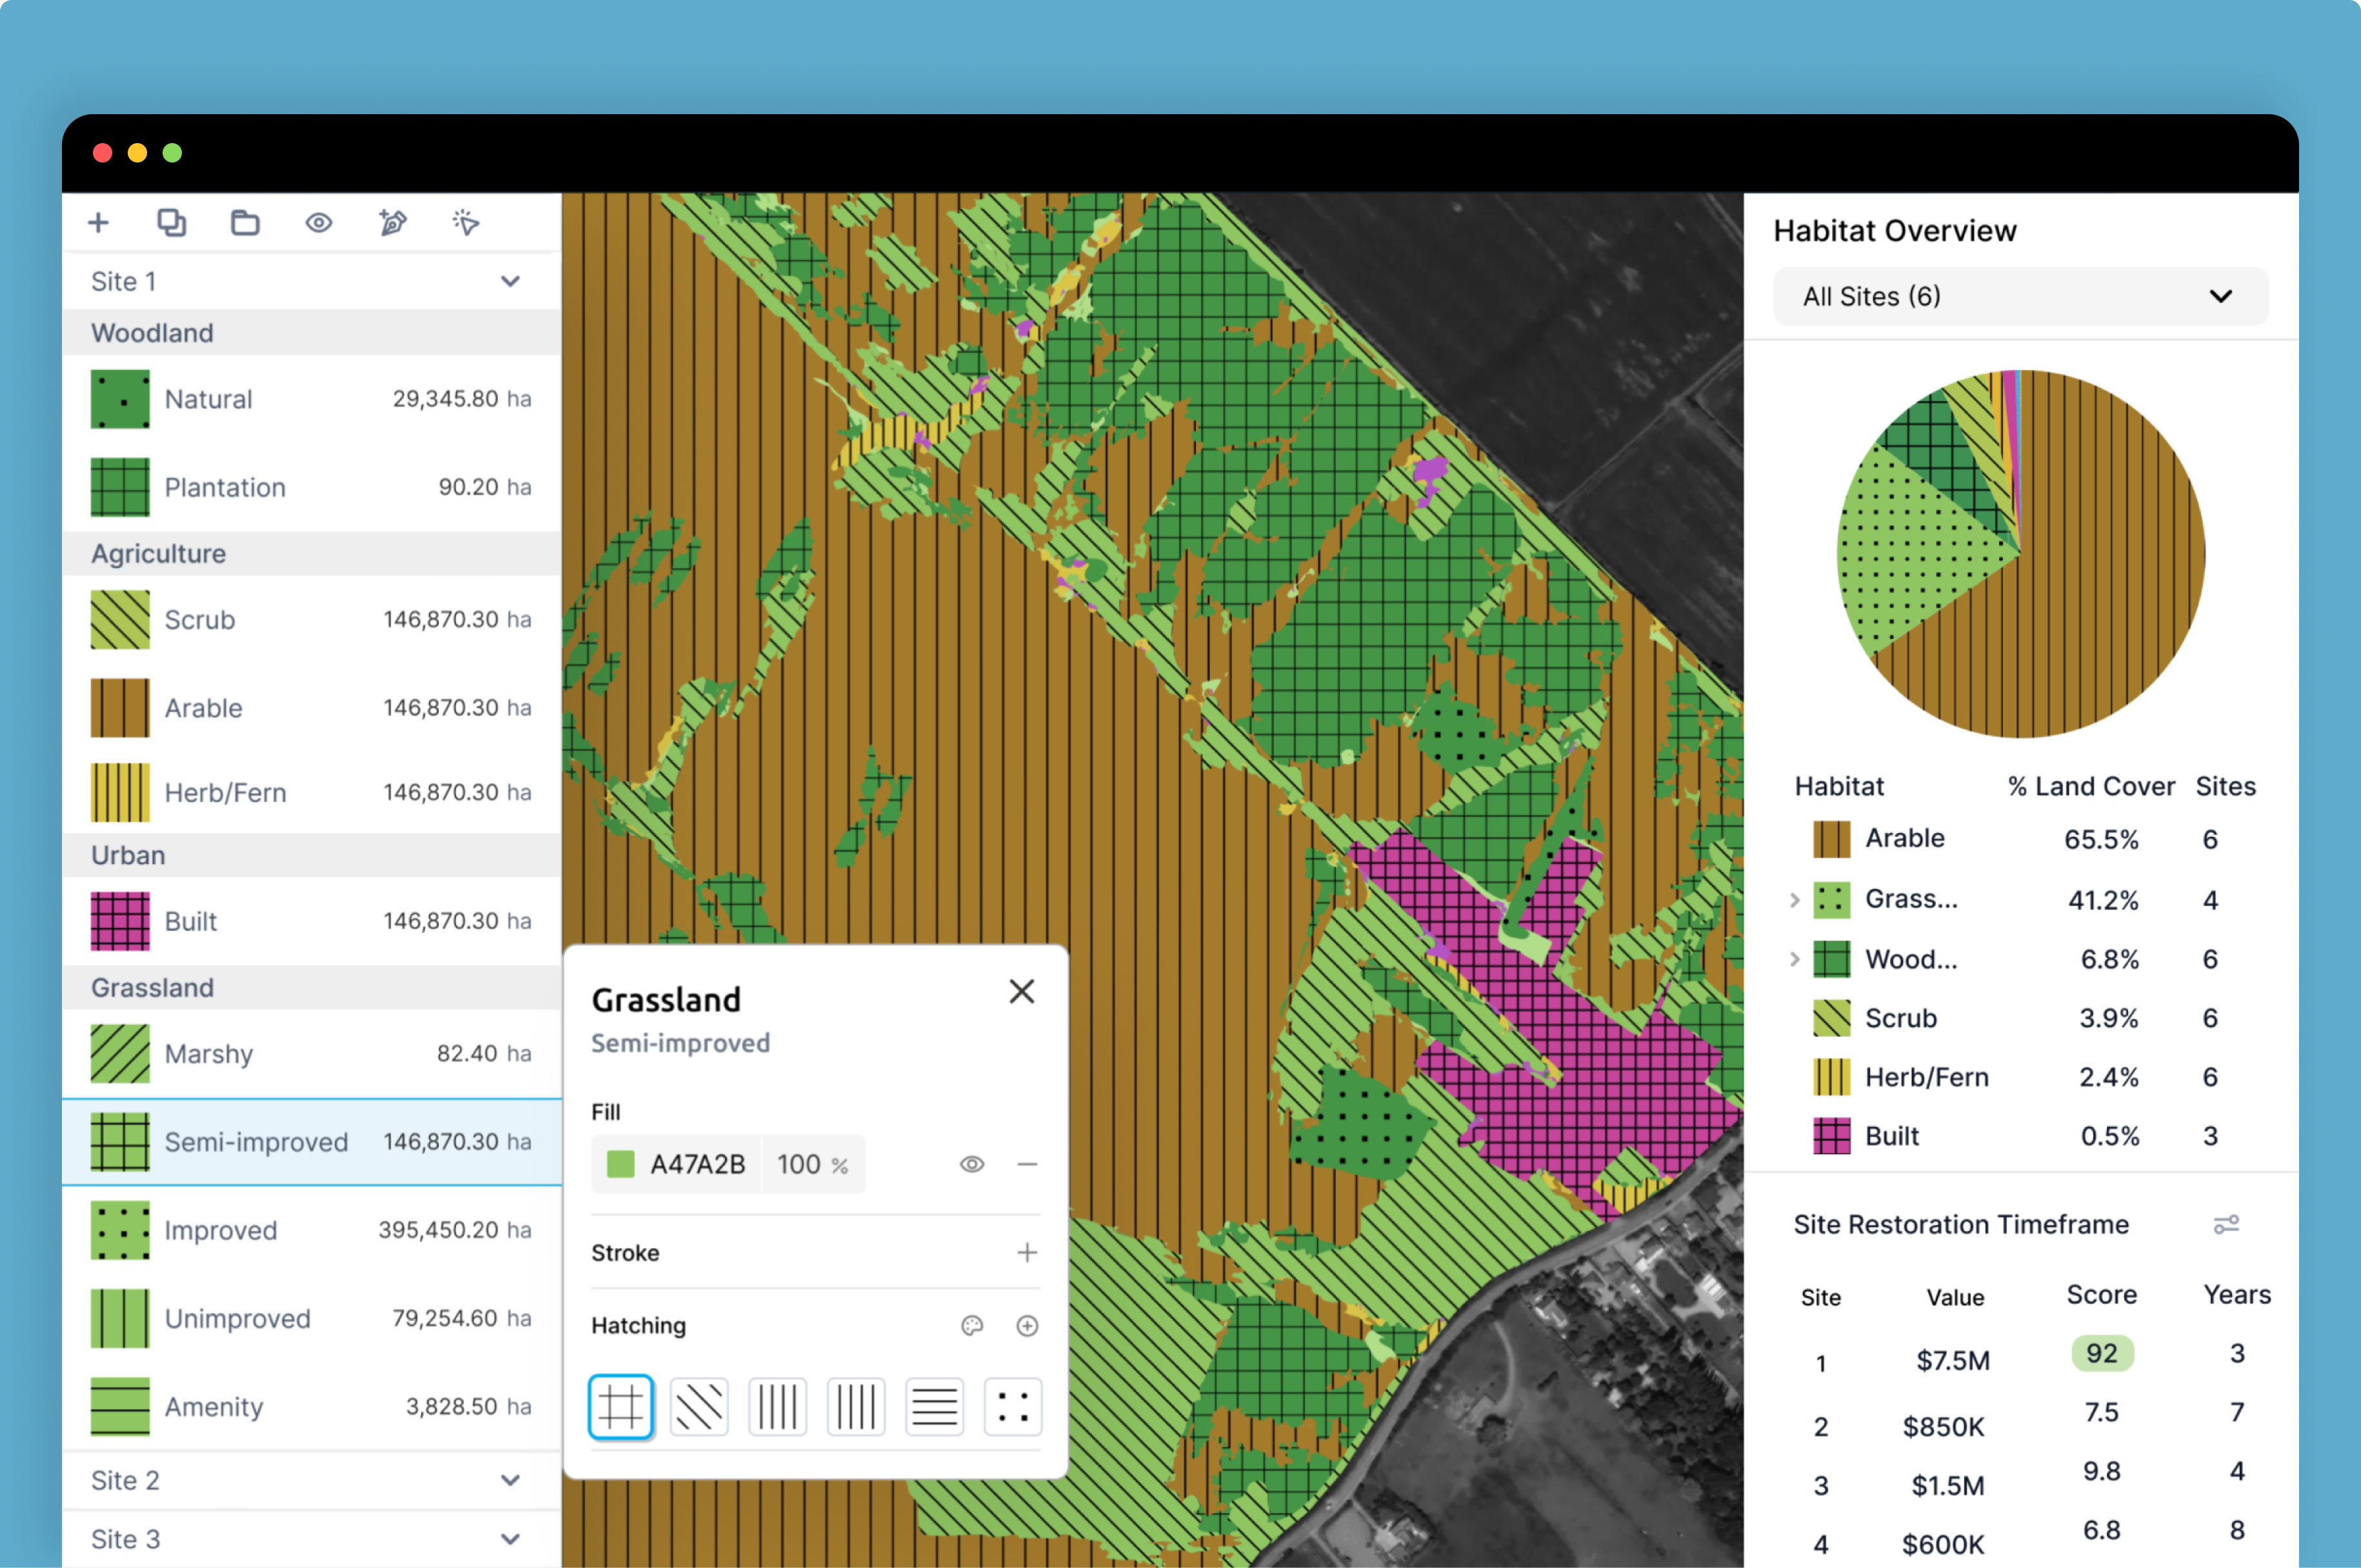Collapse the Site 1 section chevron
This screenshot has height=1568, width=2361.
(510, 282)
